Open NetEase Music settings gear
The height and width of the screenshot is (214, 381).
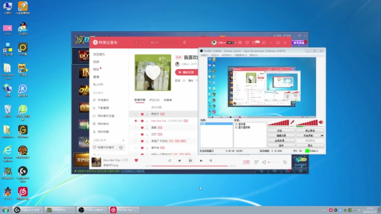click(240, 42)
